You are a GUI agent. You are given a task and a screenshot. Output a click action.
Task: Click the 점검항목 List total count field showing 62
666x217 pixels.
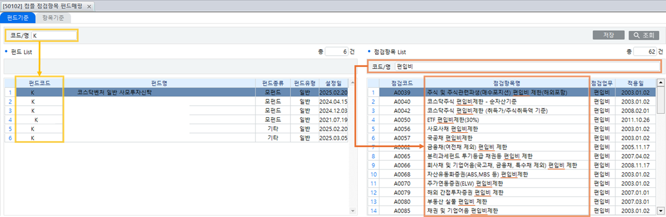pyautogui.click(x=646, y=52)
